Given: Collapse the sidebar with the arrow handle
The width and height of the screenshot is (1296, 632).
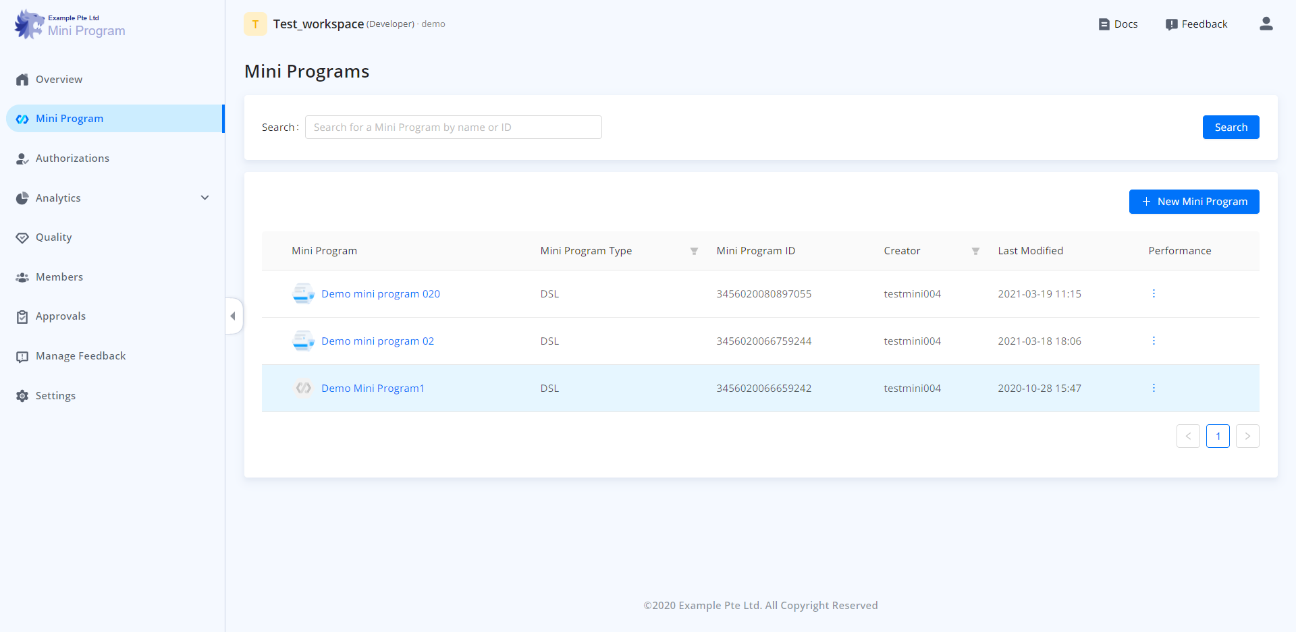Looking at the screenshot, I should coord(233,316).
